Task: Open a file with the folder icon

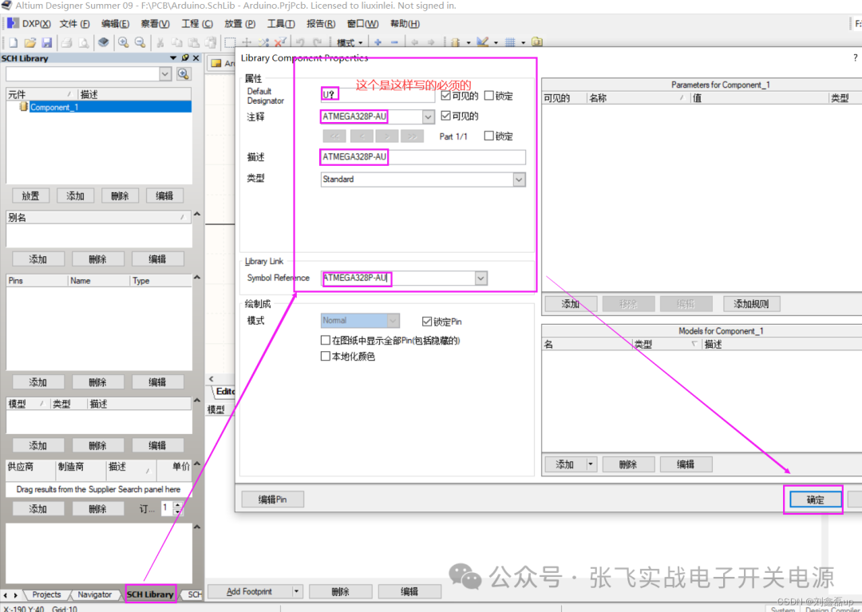Action: click(30, 42)
